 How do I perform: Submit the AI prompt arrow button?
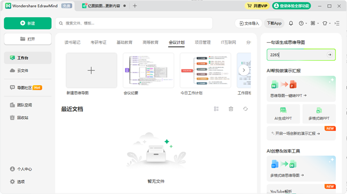[329, 54]
